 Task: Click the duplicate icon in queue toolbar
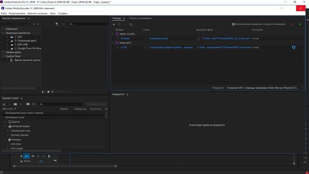point(131,25)
